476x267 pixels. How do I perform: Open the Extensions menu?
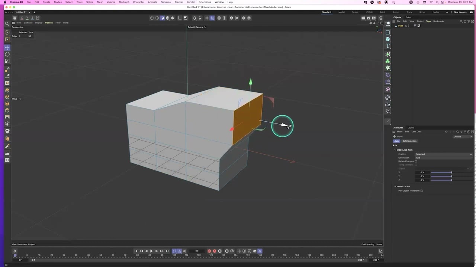pyautogui.click(x=205, y=2)
